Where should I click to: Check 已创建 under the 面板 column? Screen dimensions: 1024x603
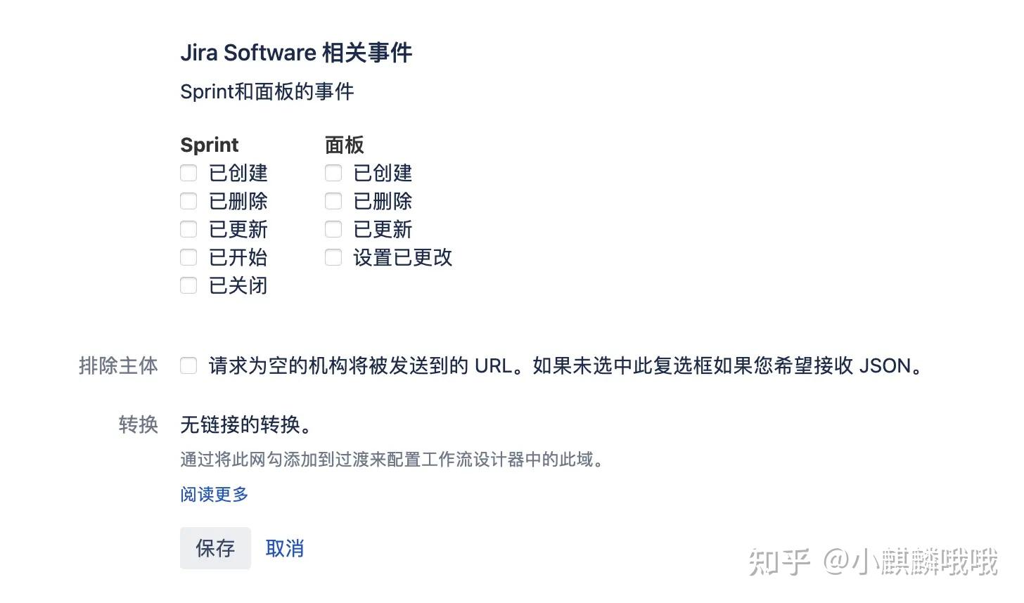[333, 173]
